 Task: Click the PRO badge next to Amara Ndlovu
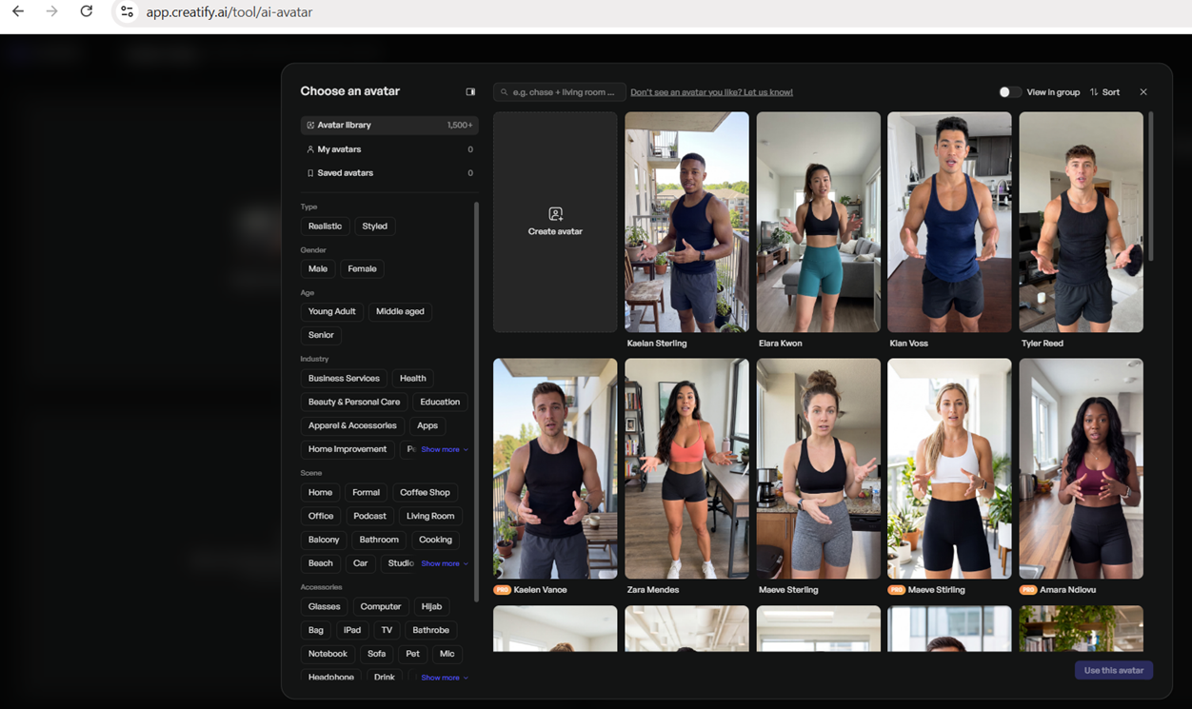[x=1027, y=590]
